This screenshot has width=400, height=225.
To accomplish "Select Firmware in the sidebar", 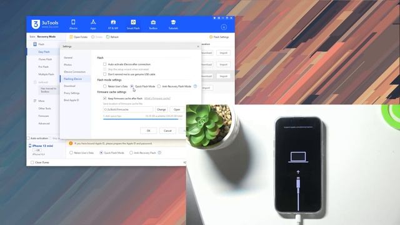I will pyautogui.click(x=44, y=116).
